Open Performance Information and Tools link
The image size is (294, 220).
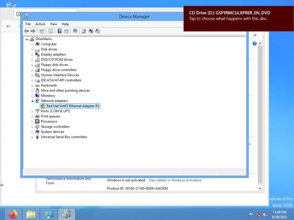point(68,181)
